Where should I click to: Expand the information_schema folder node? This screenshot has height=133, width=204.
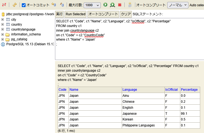[x=3, y=34]
